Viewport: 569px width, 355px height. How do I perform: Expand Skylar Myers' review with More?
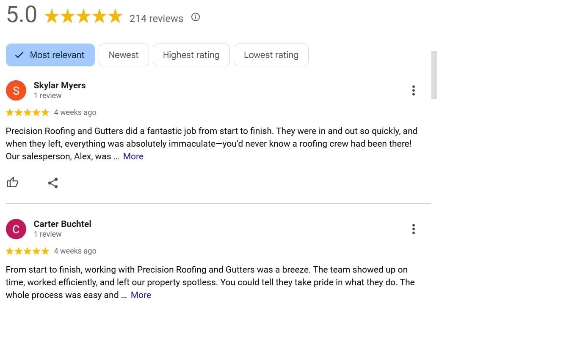133,156
